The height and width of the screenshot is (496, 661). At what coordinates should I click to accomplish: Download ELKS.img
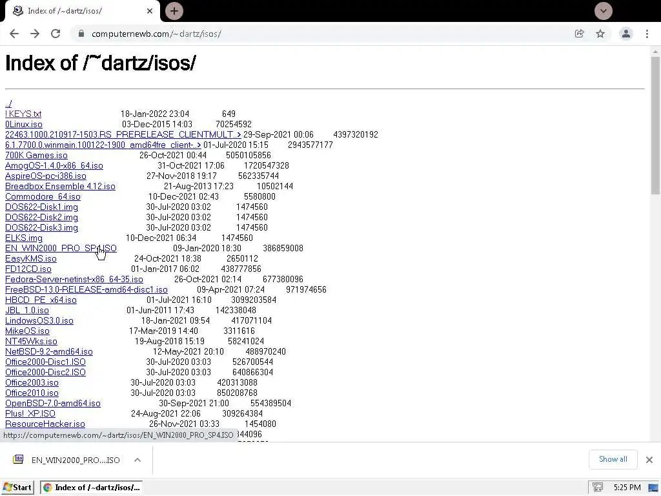coord(24,238)
